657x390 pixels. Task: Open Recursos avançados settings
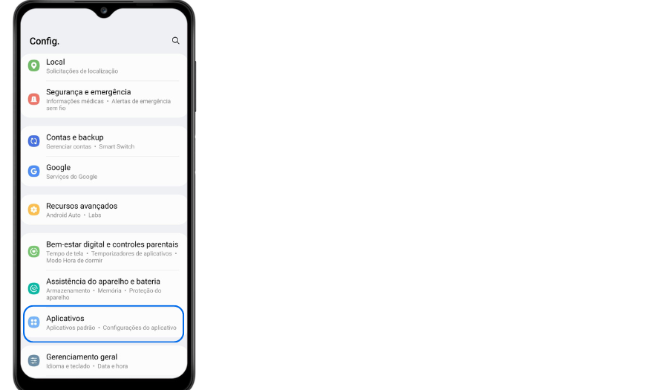tap(104, 209)
